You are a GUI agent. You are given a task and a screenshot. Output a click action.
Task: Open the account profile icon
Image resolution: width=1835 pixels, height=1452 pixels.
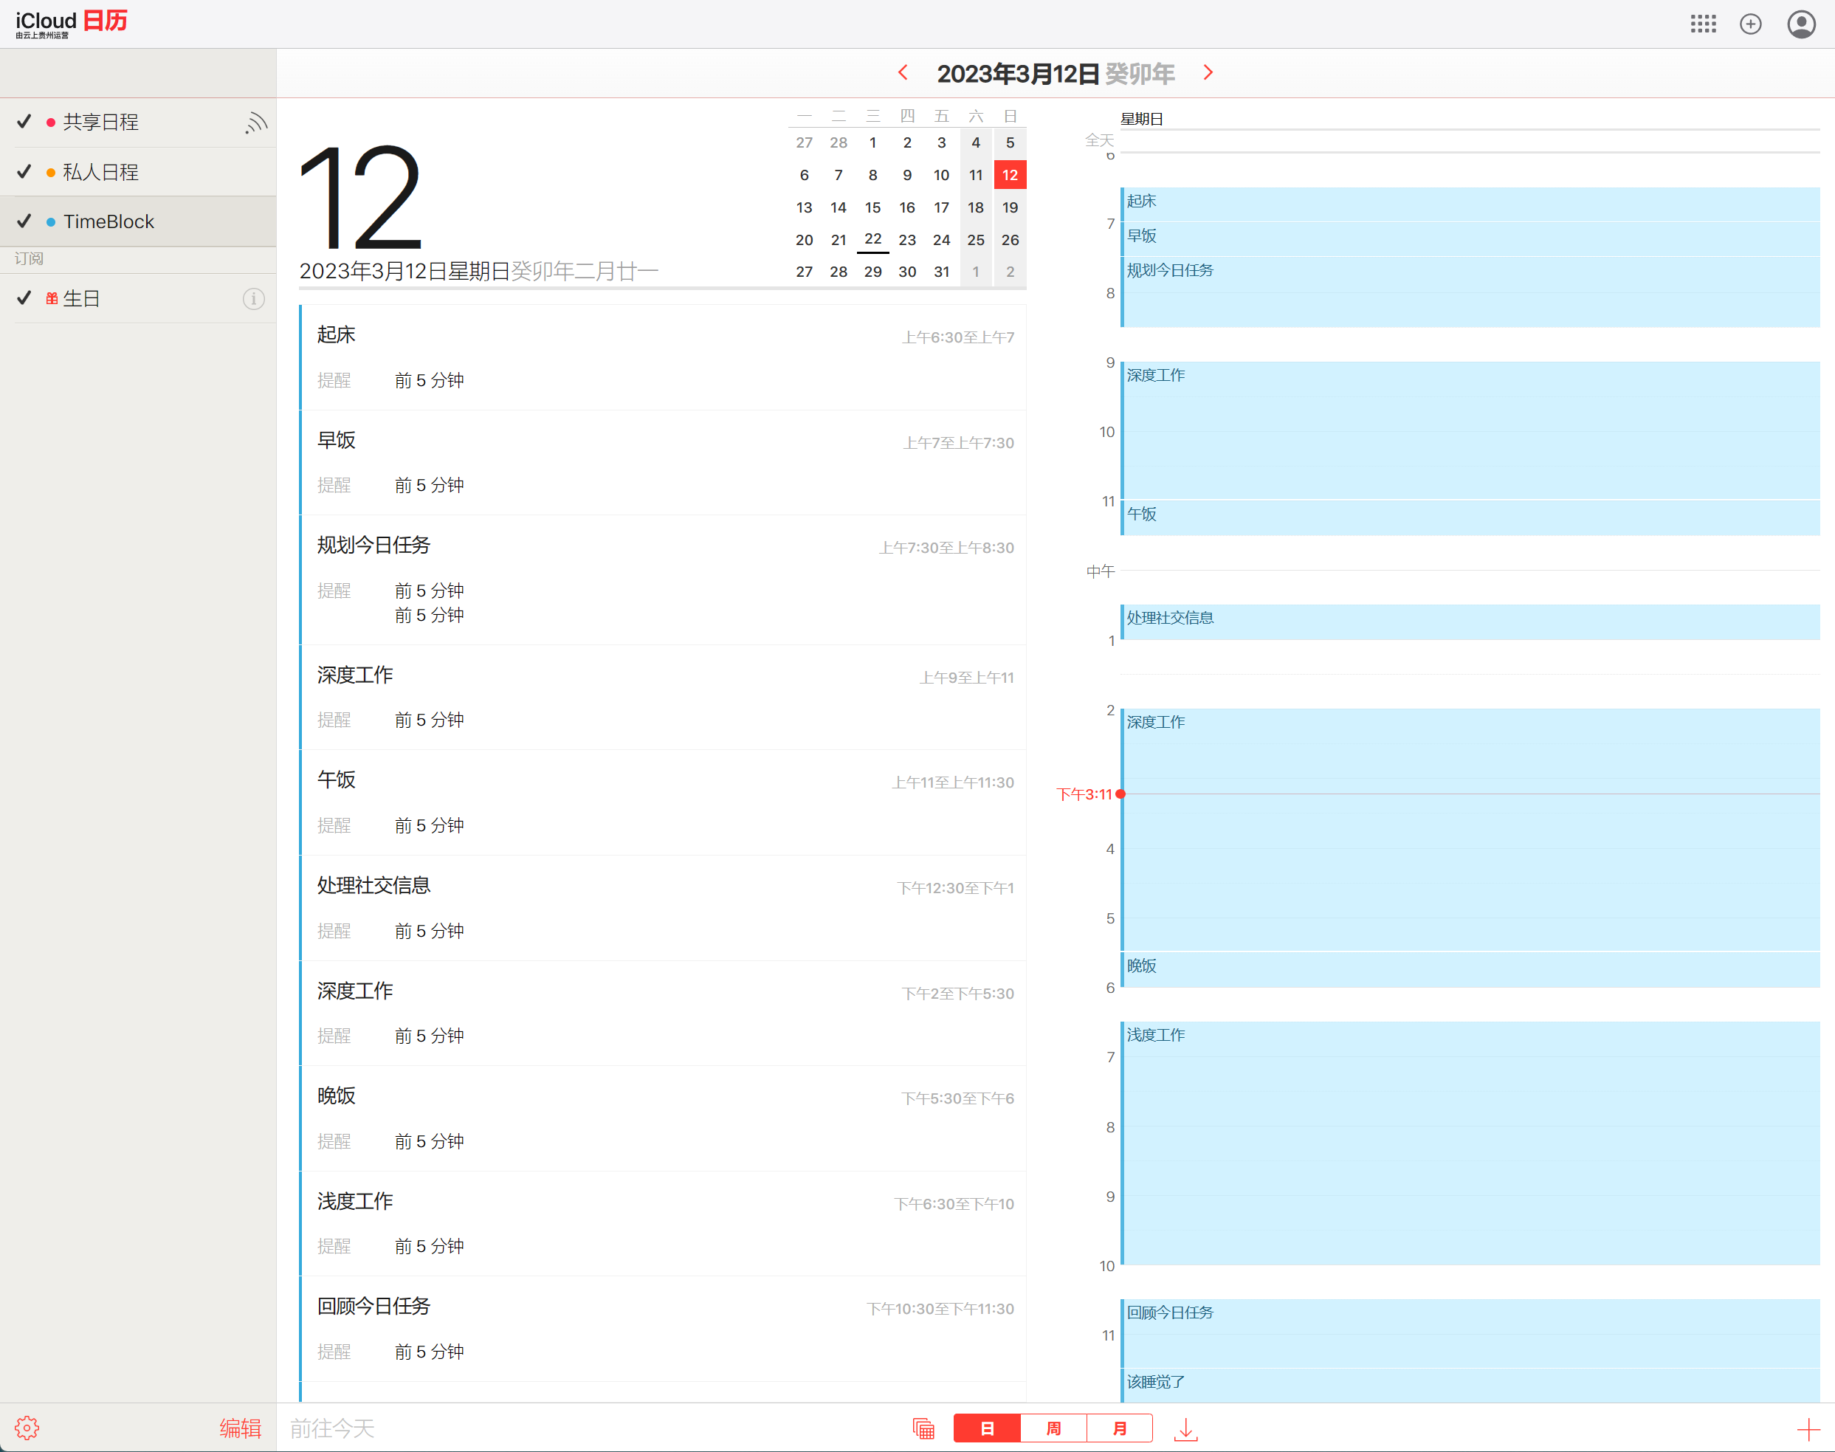click(x=1801, y=24)
